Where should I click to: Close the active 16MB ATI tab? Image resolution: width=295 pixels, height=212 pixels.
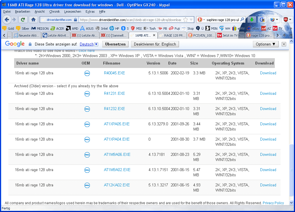(x=154, y=35)
